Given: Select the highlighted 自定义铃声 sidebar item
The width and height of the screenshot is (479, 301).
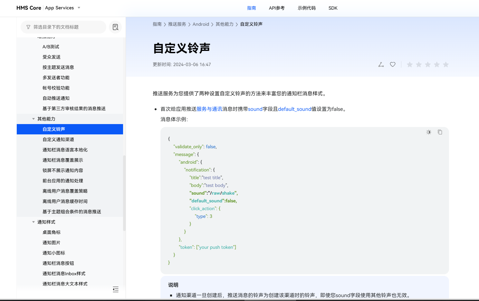Looking at the screenshot, I should pos(70,129).
